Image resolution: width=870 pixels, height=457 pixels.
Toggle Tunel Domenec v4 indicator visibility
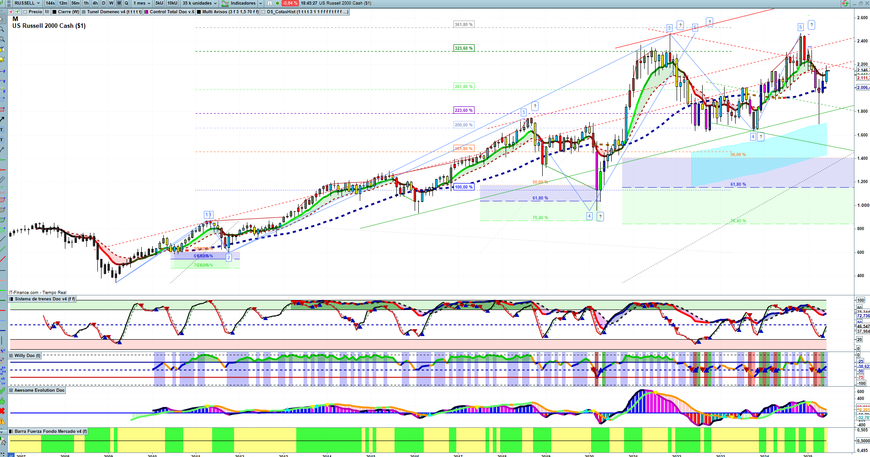pos(84,12)
